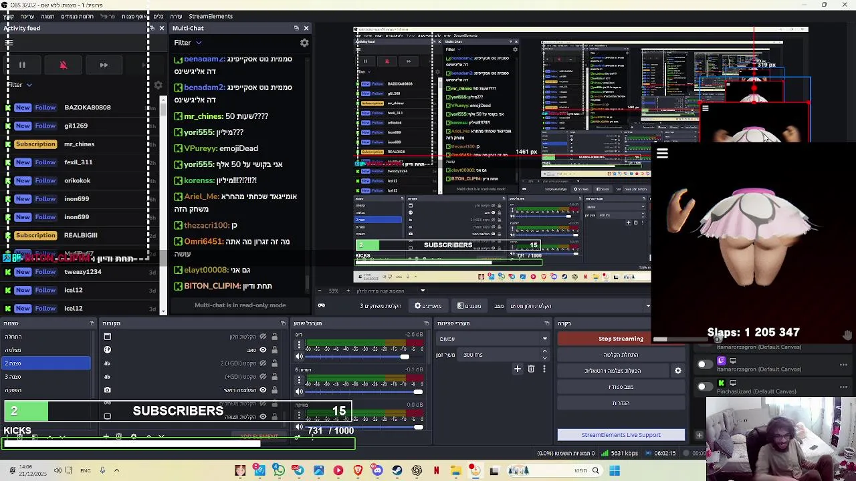Undock the audio mixer panel
The height and width of the screenshot is (481, 856).
coord(426,323)
